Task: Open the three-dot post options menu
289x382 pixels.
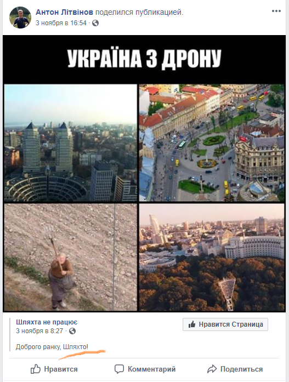Action: (x=276, y=11)
